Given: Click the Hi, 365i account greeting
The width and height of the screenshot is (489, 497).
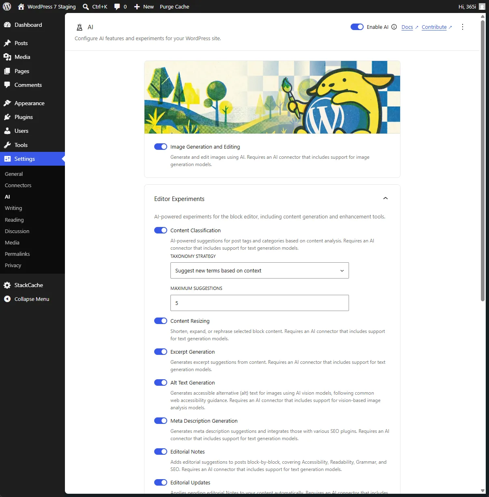Looking at the screenshot, I should coord(467,6).
